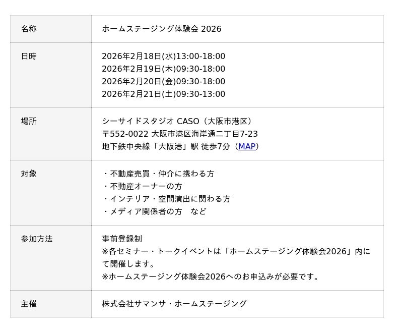This screenshot has height=333, width=403.
Task: Click the 参加方法 row label
Action: coord(37,239)
